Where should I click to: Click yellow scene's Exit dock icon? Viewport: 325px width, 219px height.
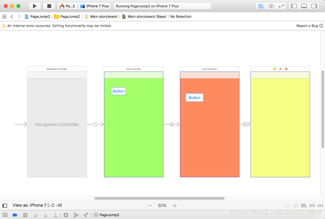click(x=286, y=69)
